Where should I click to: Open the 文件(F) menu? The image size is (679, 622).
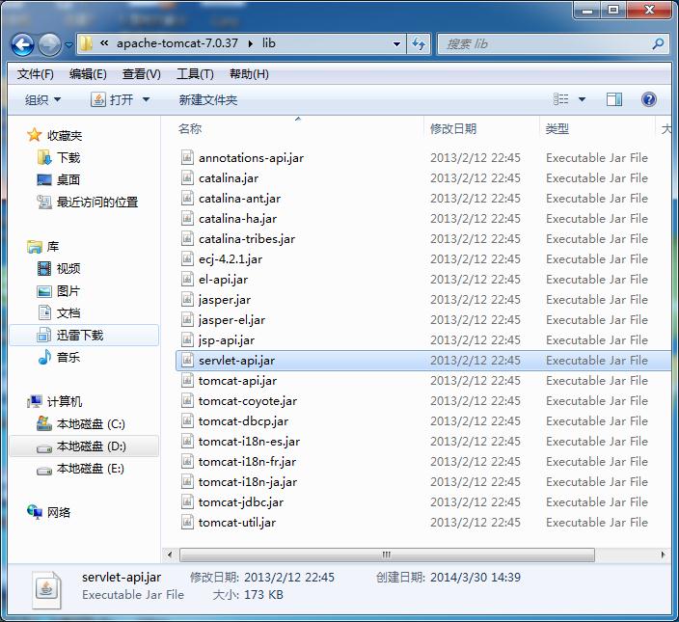[35, 74]
